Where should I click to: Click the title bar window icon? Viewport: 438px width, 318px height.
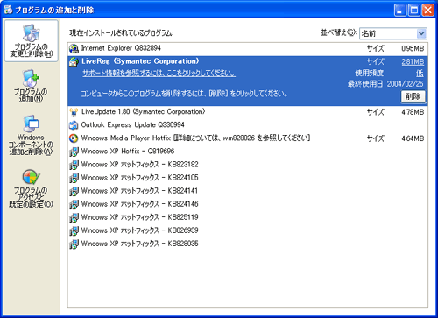point(8,10)
